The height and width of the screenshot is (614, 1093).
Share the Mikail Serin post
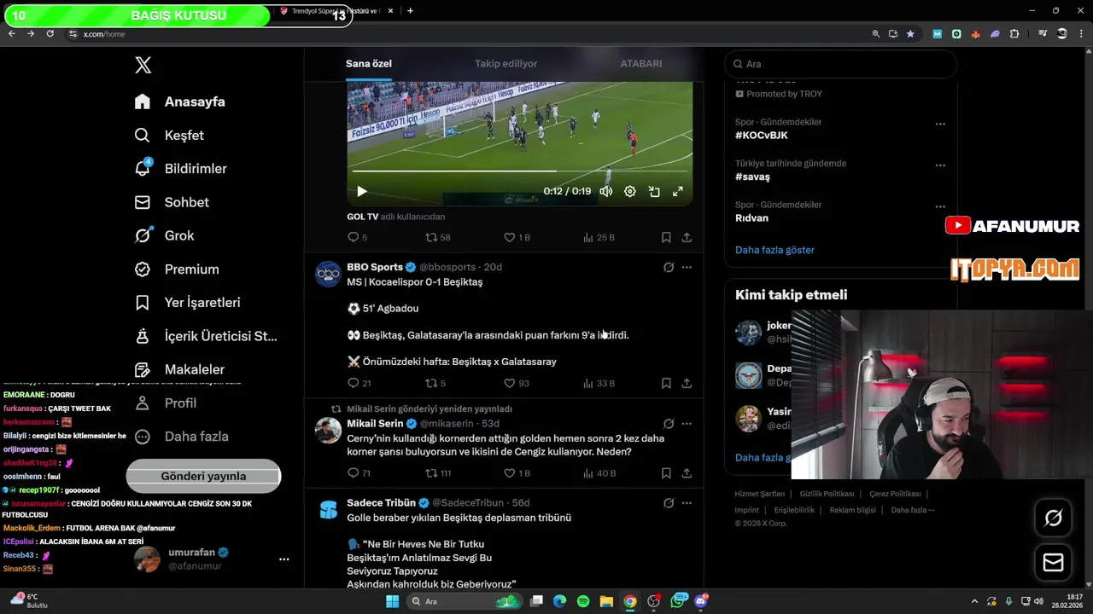click(x=687, y=473)
